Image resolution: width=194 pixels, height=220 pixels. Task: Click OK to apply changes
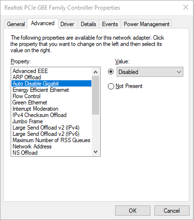(133, 210)
